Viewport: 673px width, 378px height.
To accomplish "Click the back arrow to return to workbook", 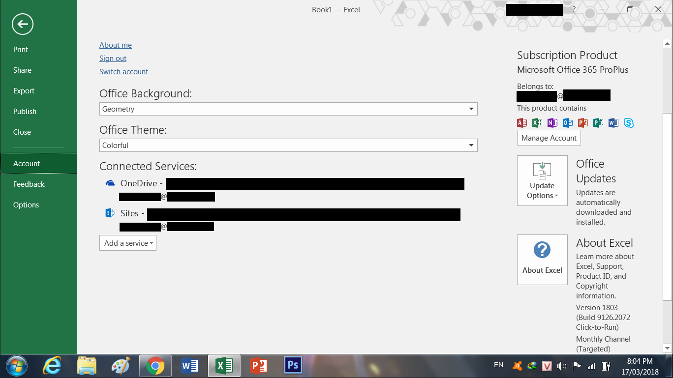I will point(23,24).
